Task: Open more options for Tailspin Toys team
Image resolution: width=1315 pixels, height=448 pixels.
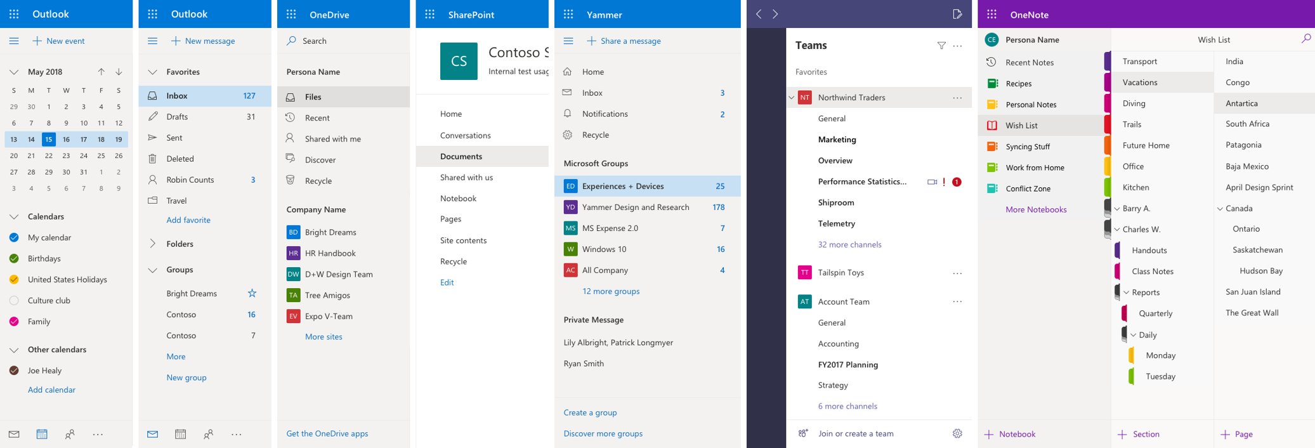Action: (x=957, y=273)
